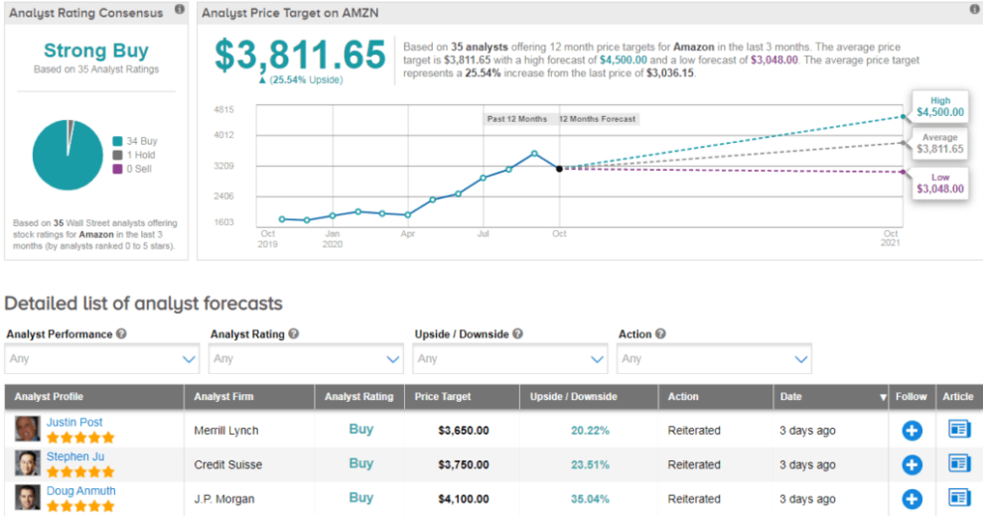
Task: Open Stephen Ju's article icon
Action: pyautogui.click(x=959, y=463)
